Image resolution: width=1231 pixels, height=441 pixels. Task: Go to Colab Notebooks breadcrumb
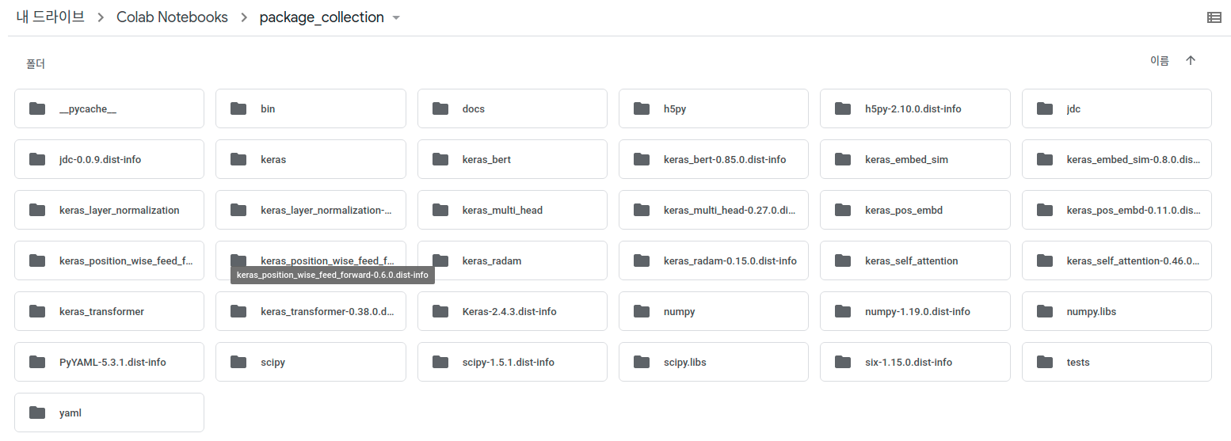point(172,17)
